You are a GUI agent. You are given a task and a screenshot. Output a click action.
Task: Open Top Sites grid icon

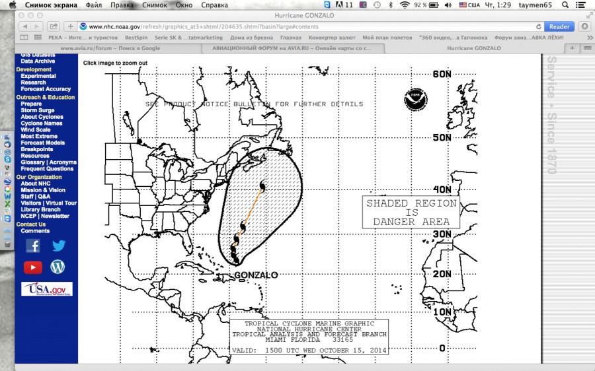(38, 38)
